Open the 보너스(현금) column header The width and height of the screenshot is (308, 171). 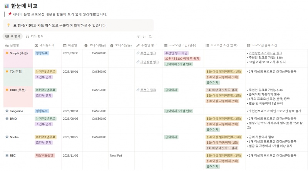[x=95, y=45]
